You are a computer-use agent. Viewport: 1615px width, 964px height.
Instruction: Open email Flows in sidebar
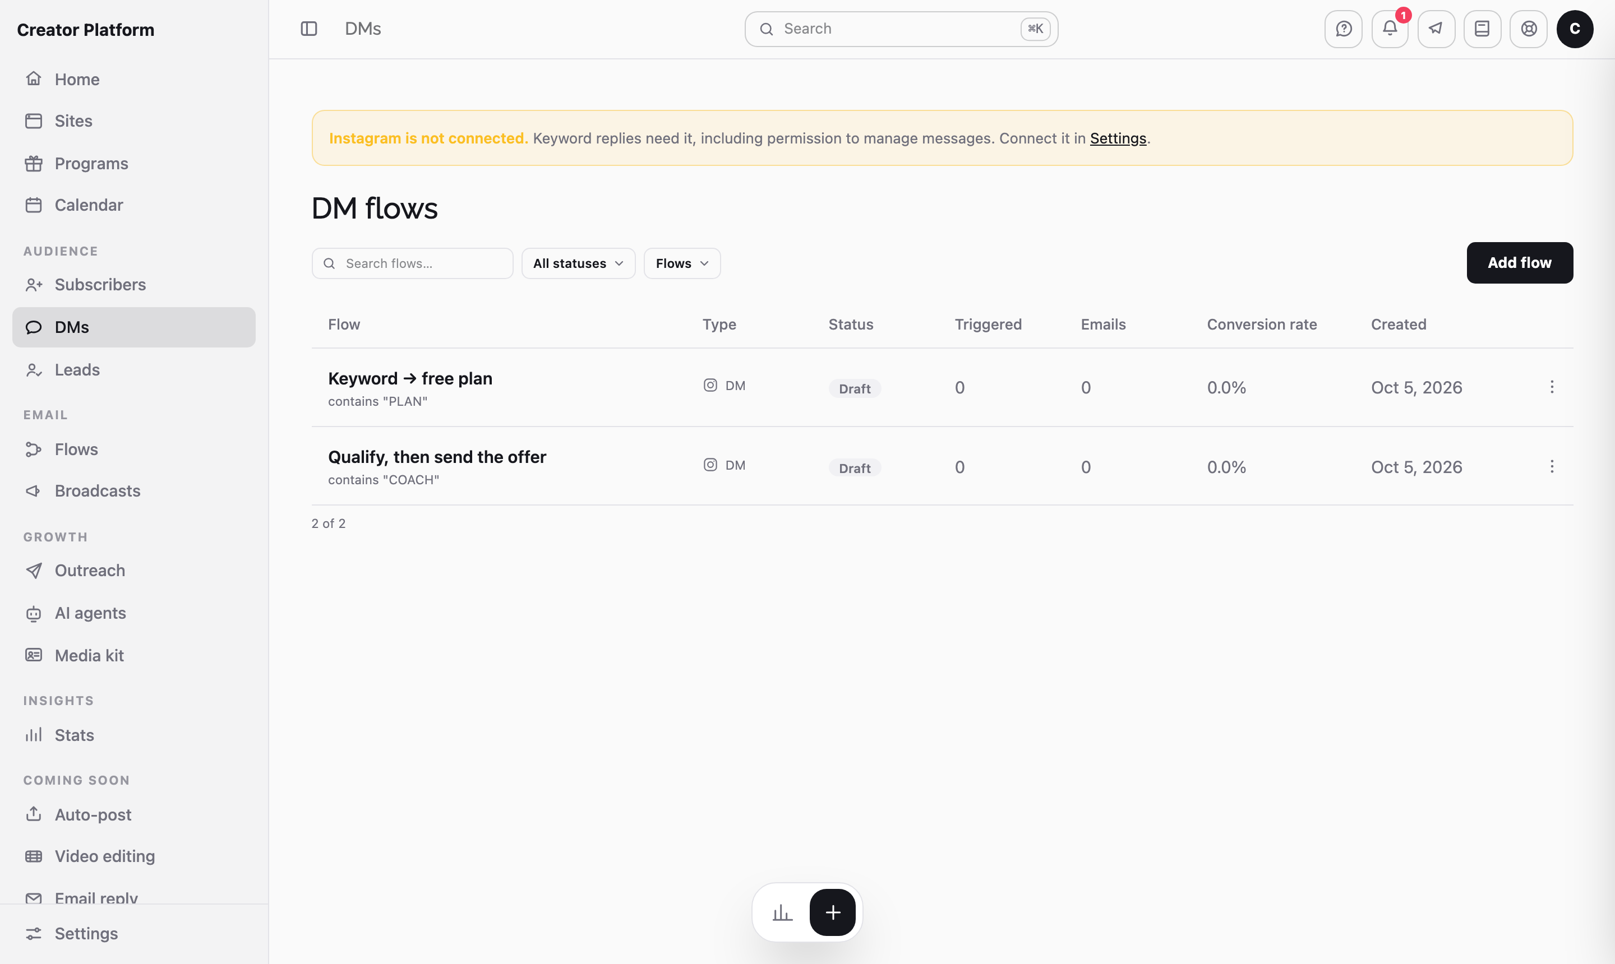[134, 449]
